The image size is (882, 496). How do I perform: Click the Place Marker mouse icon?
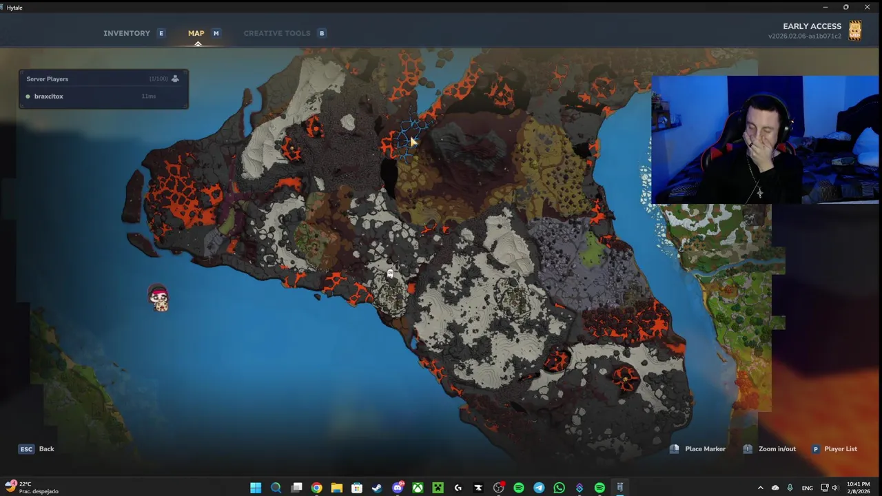coord(675,449)
